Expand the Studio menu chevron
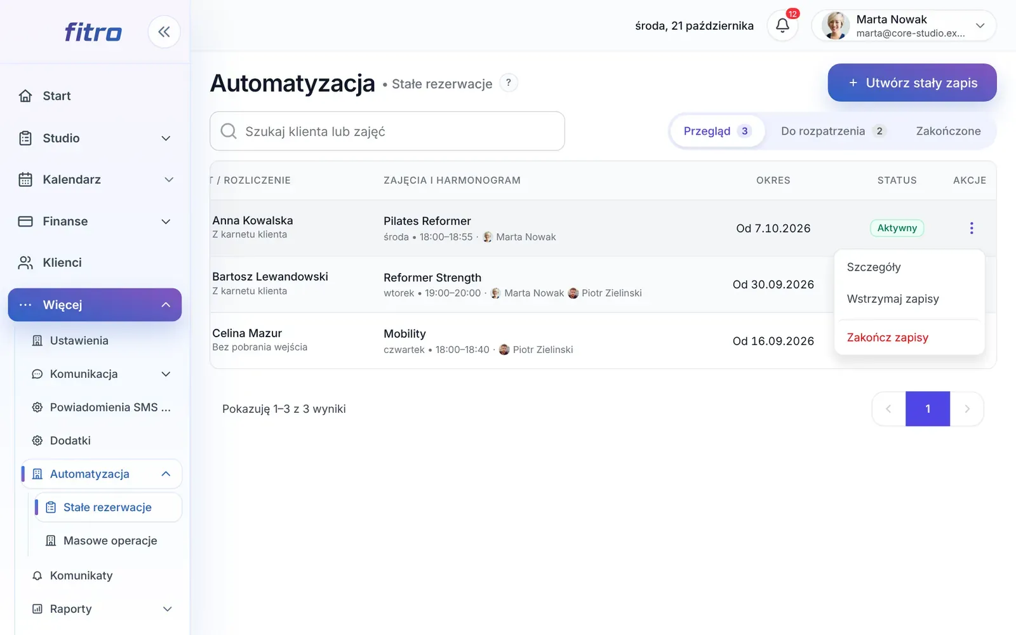This screenshot has width=1016, height=635. tap(166, 138)
